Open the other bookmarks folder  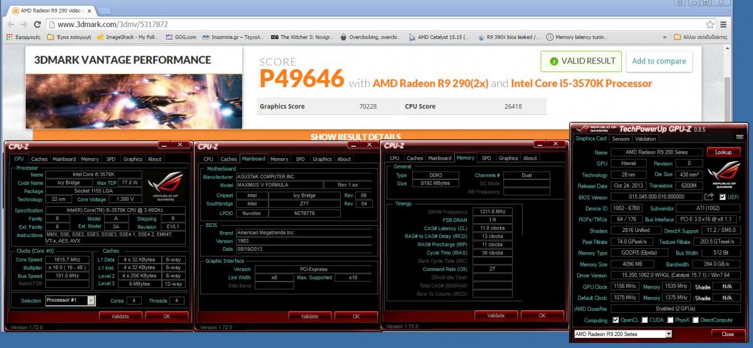coord(700,37)
